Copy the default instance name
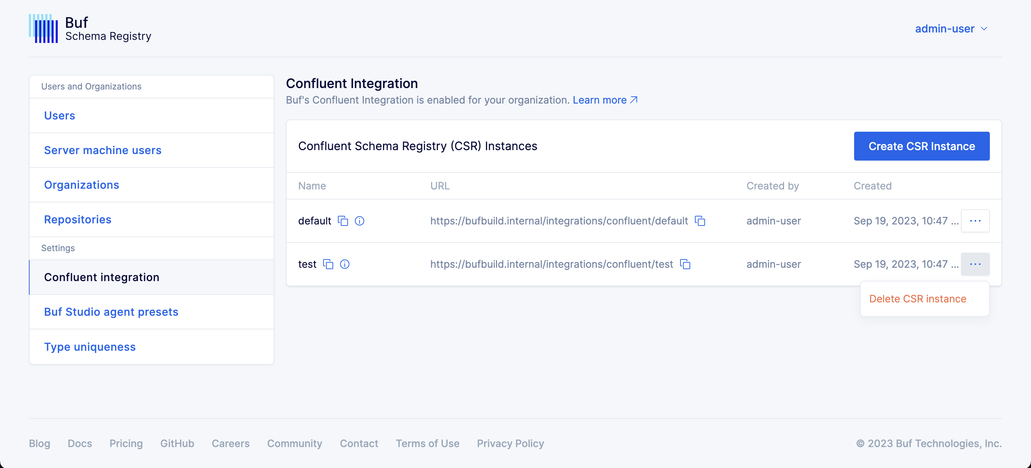Image resolution: width=1031 pixels, height=468 pixels. (343, 221)
